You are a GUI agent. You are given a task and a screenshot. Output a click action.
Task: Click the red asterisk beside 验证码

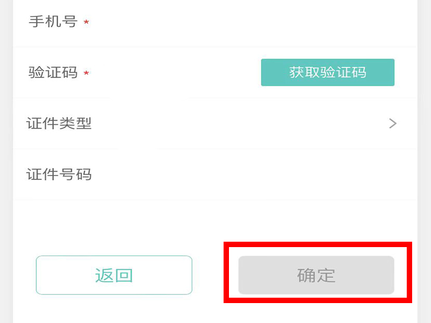click(x=86, y=74)
